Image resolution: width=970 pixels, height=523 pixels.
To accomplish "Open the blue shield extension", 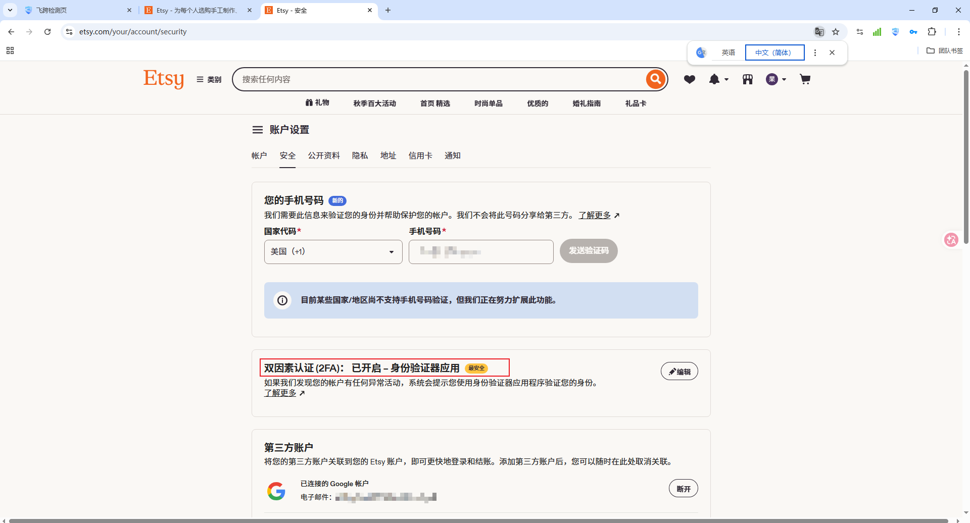I will tap(895, 32).
